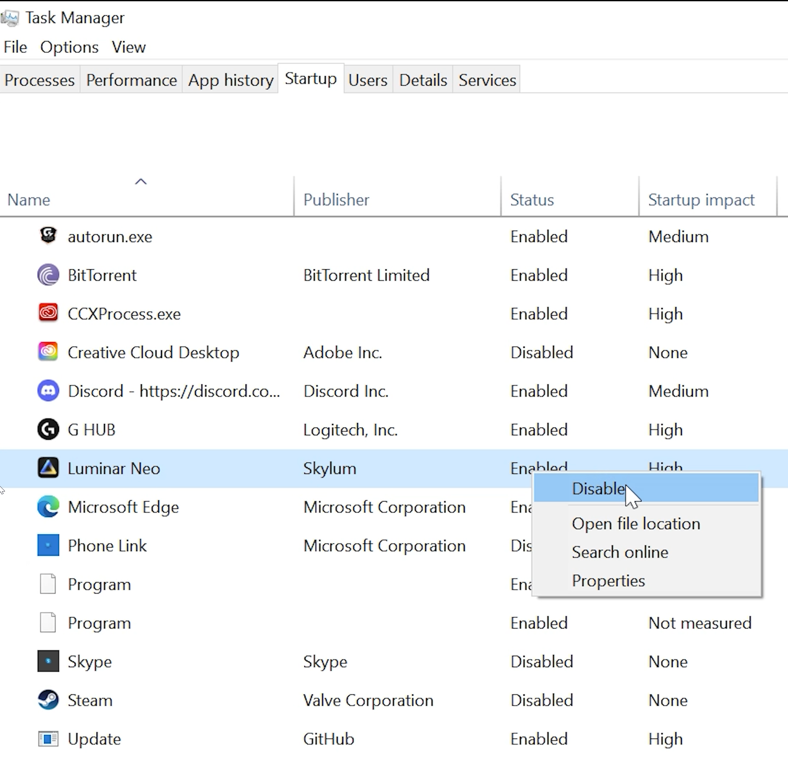The width and height of the screenshot is (788, 757).
Task: Select the Luminar Neo entry name
Action: click(114, 468)
